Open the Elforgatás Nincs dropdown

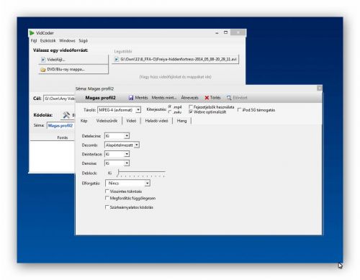[x=127, y=183]
